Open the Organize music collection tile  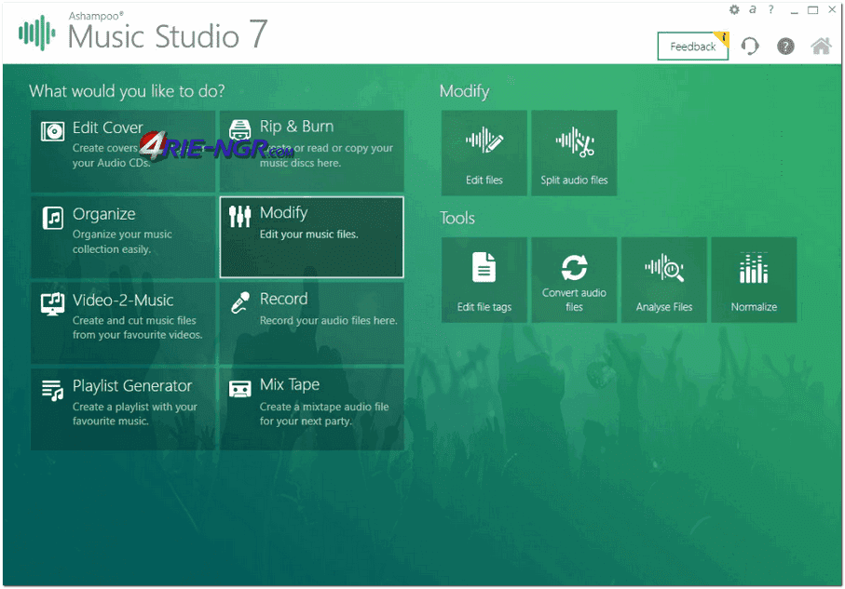click(x=123, y=237)
